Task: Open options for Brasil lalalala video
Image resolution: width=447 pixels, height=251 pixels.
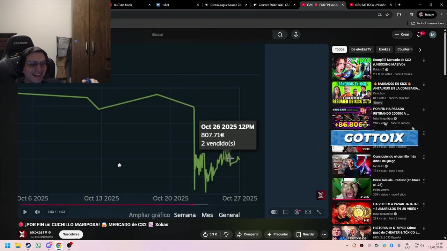Action: 424,181
